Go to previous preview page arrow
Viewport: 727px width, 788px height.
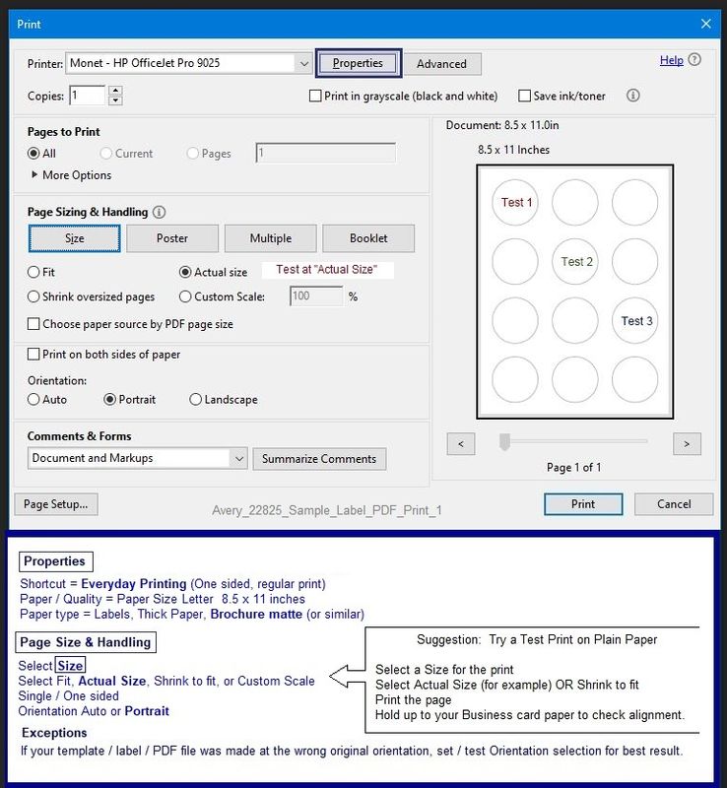point(461,444)
